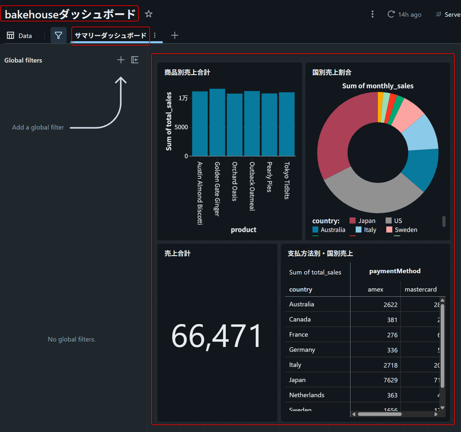461x432 pixels.
Task: Open the dashboard kebab menu
Action: [x=372, y=14]
